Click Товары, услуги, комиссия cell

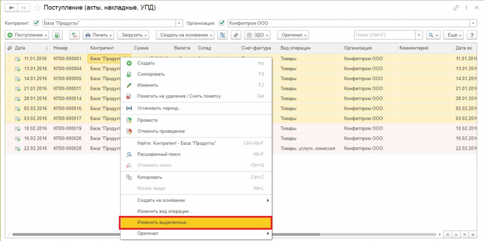click(x=308, y=149)
